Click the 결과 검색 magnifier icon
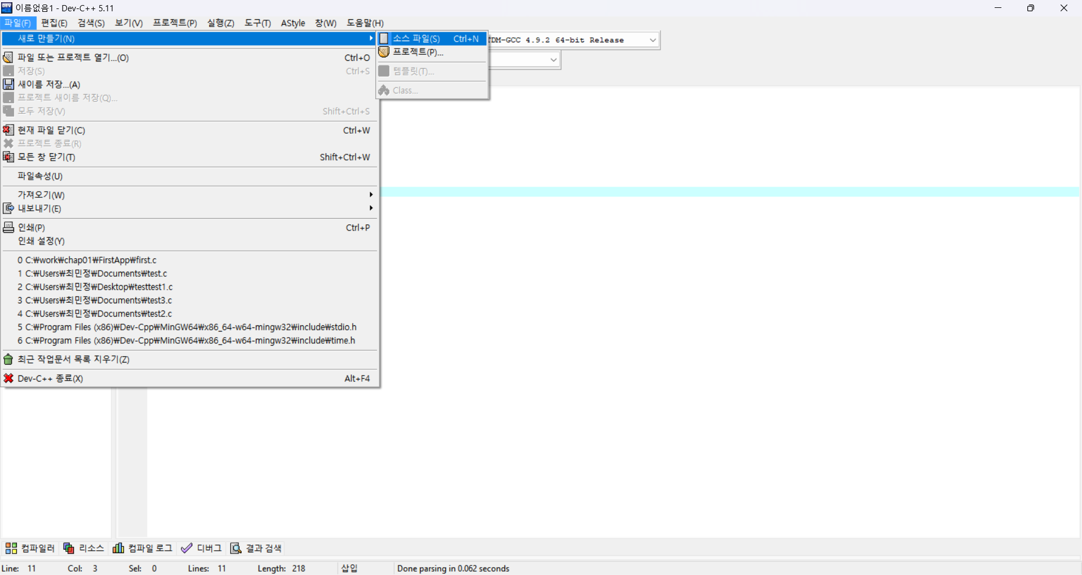 point(236,548)
